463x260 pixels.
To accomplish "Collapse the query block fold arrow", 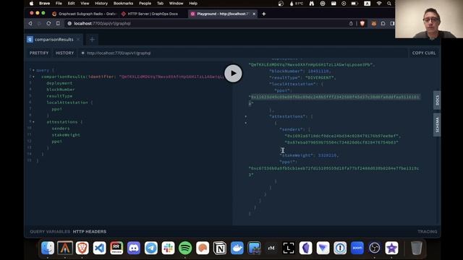I will [x=33, y=71].
